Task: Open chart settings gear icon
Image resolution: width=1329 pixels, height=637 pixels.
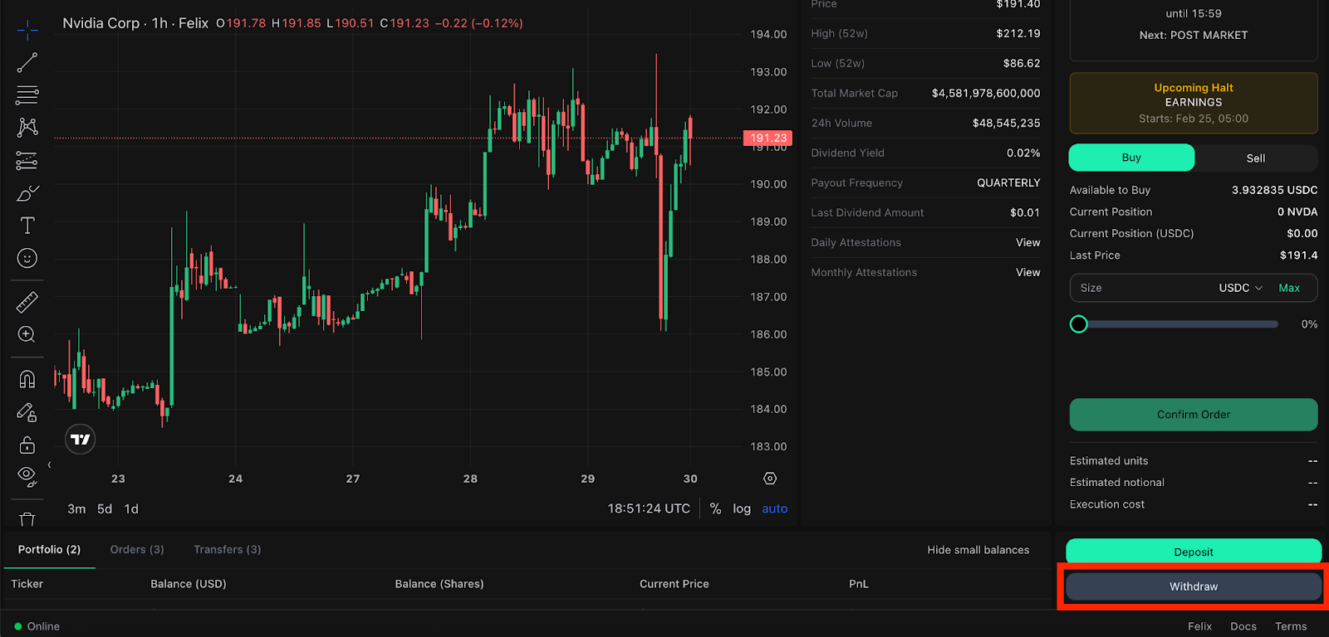Action: pyautogui.click(x=770, y=479)
